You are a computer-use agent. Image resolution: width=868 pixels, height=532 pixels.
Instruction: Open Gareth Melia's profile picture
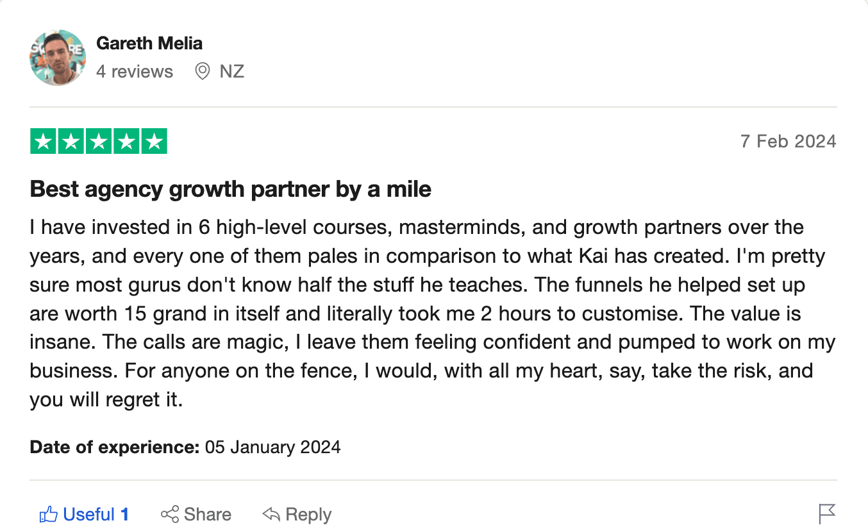(x=58, y=58)
